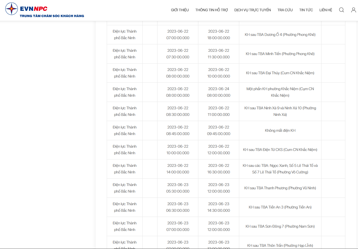Open the TRA CỨU menu
The height and width of the screenshot is (249, 358).
pos(285,10)
